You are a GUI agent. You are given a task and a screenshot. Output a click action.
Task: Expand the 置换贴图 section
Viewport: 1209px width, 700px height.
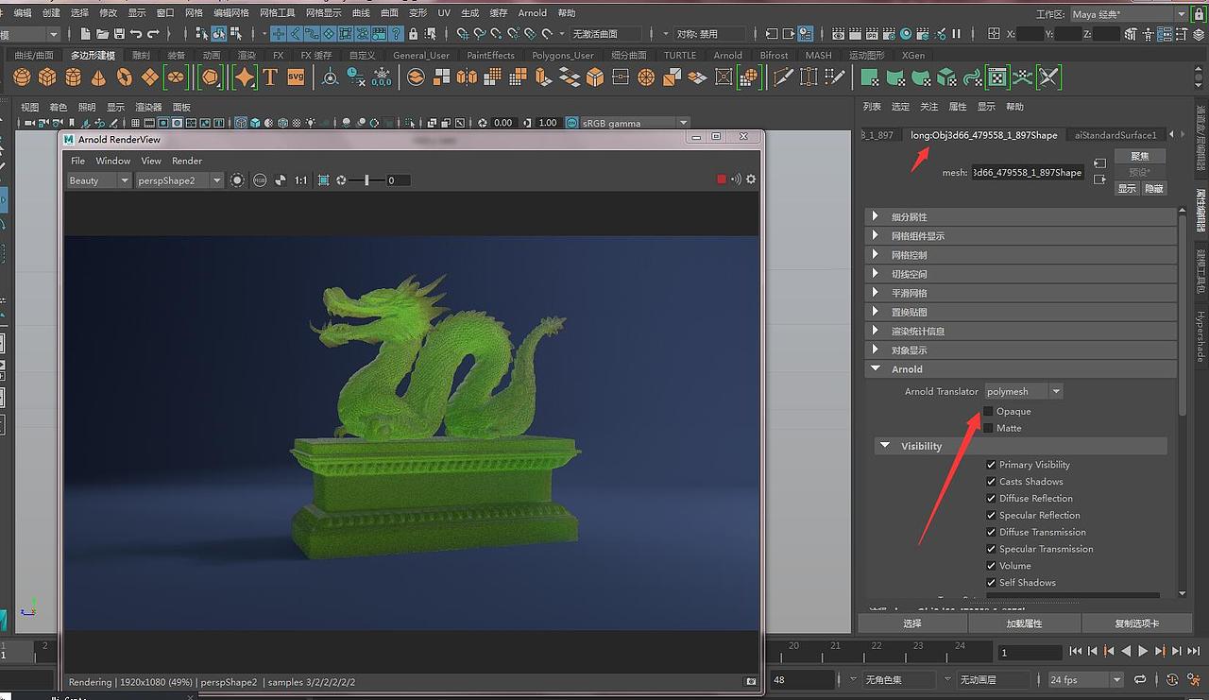coord(1021,312)
